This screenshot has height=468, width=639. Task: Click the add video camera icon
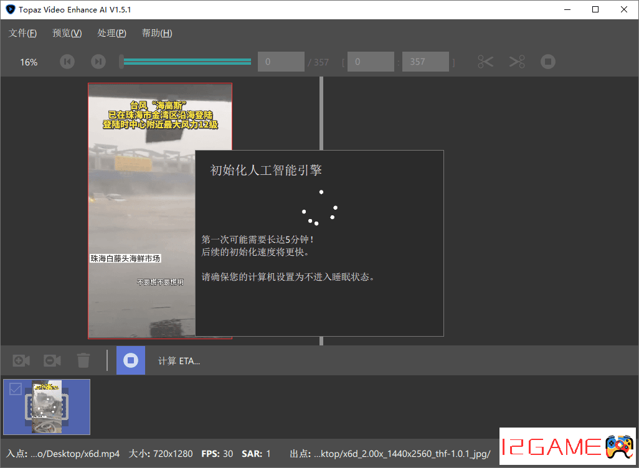pos(21,360)
